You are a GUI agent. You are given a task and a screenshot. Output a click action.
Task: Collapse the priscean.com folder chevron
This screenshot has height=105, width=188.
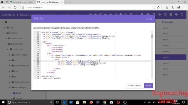[6, 44]
